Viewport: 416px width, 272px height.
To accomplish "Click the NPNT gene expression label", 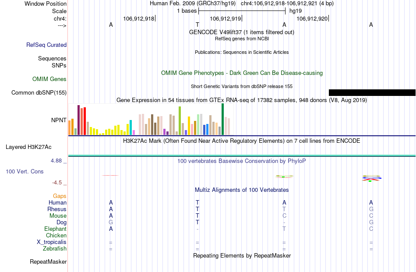I will pos(59,120).
